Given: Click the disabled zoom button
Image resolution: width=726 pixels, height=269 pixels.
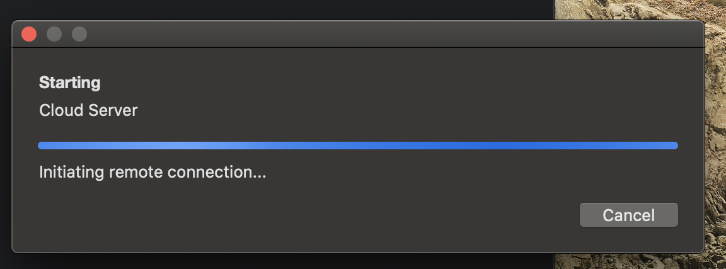Looking at the screenshot, I should 79,34.
